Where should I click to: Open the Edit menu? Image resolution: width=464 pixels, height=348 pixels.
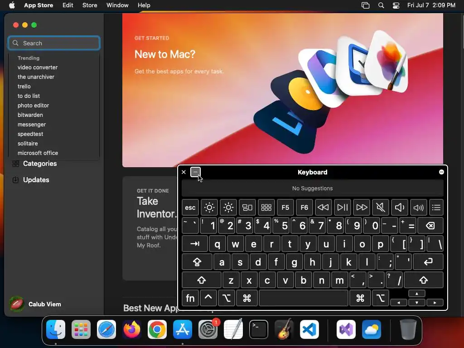68,5
